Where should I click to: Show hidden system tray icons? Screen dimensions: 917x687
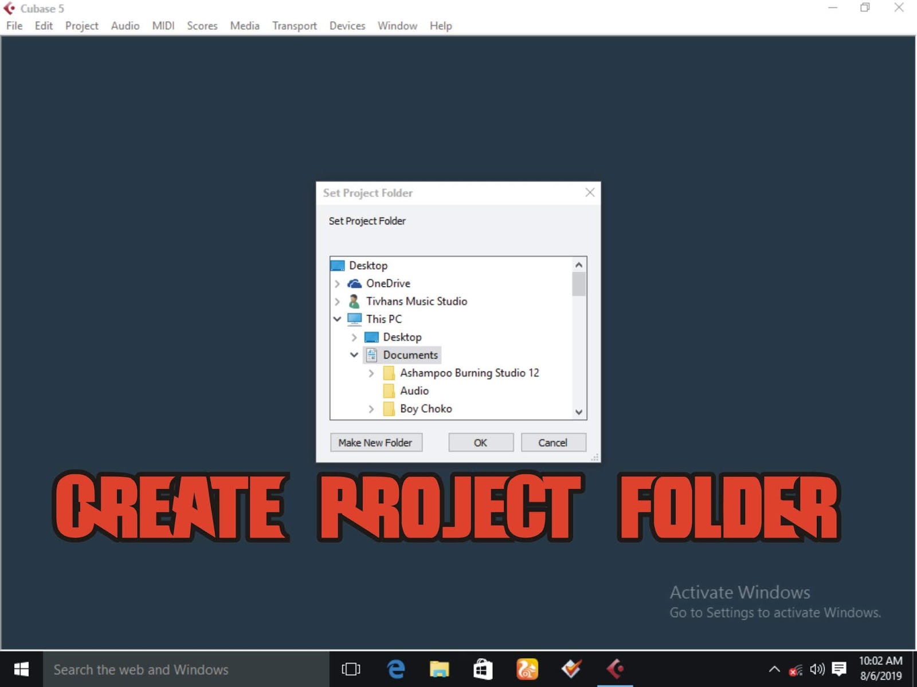pos(774,669)
